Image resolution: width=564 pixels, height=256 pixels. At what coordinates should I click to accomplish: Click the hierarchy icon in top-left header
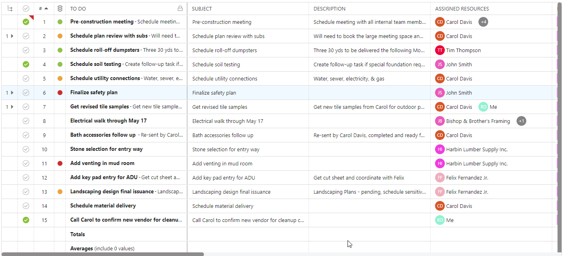tap(9, 8)
